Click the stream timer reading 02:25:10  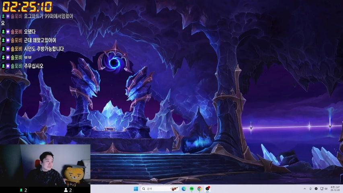pyautogui.click(x=27, y=6)
